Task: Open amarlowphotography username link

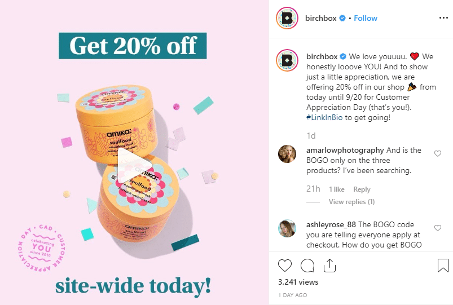Action: click(x=345, y=150)
